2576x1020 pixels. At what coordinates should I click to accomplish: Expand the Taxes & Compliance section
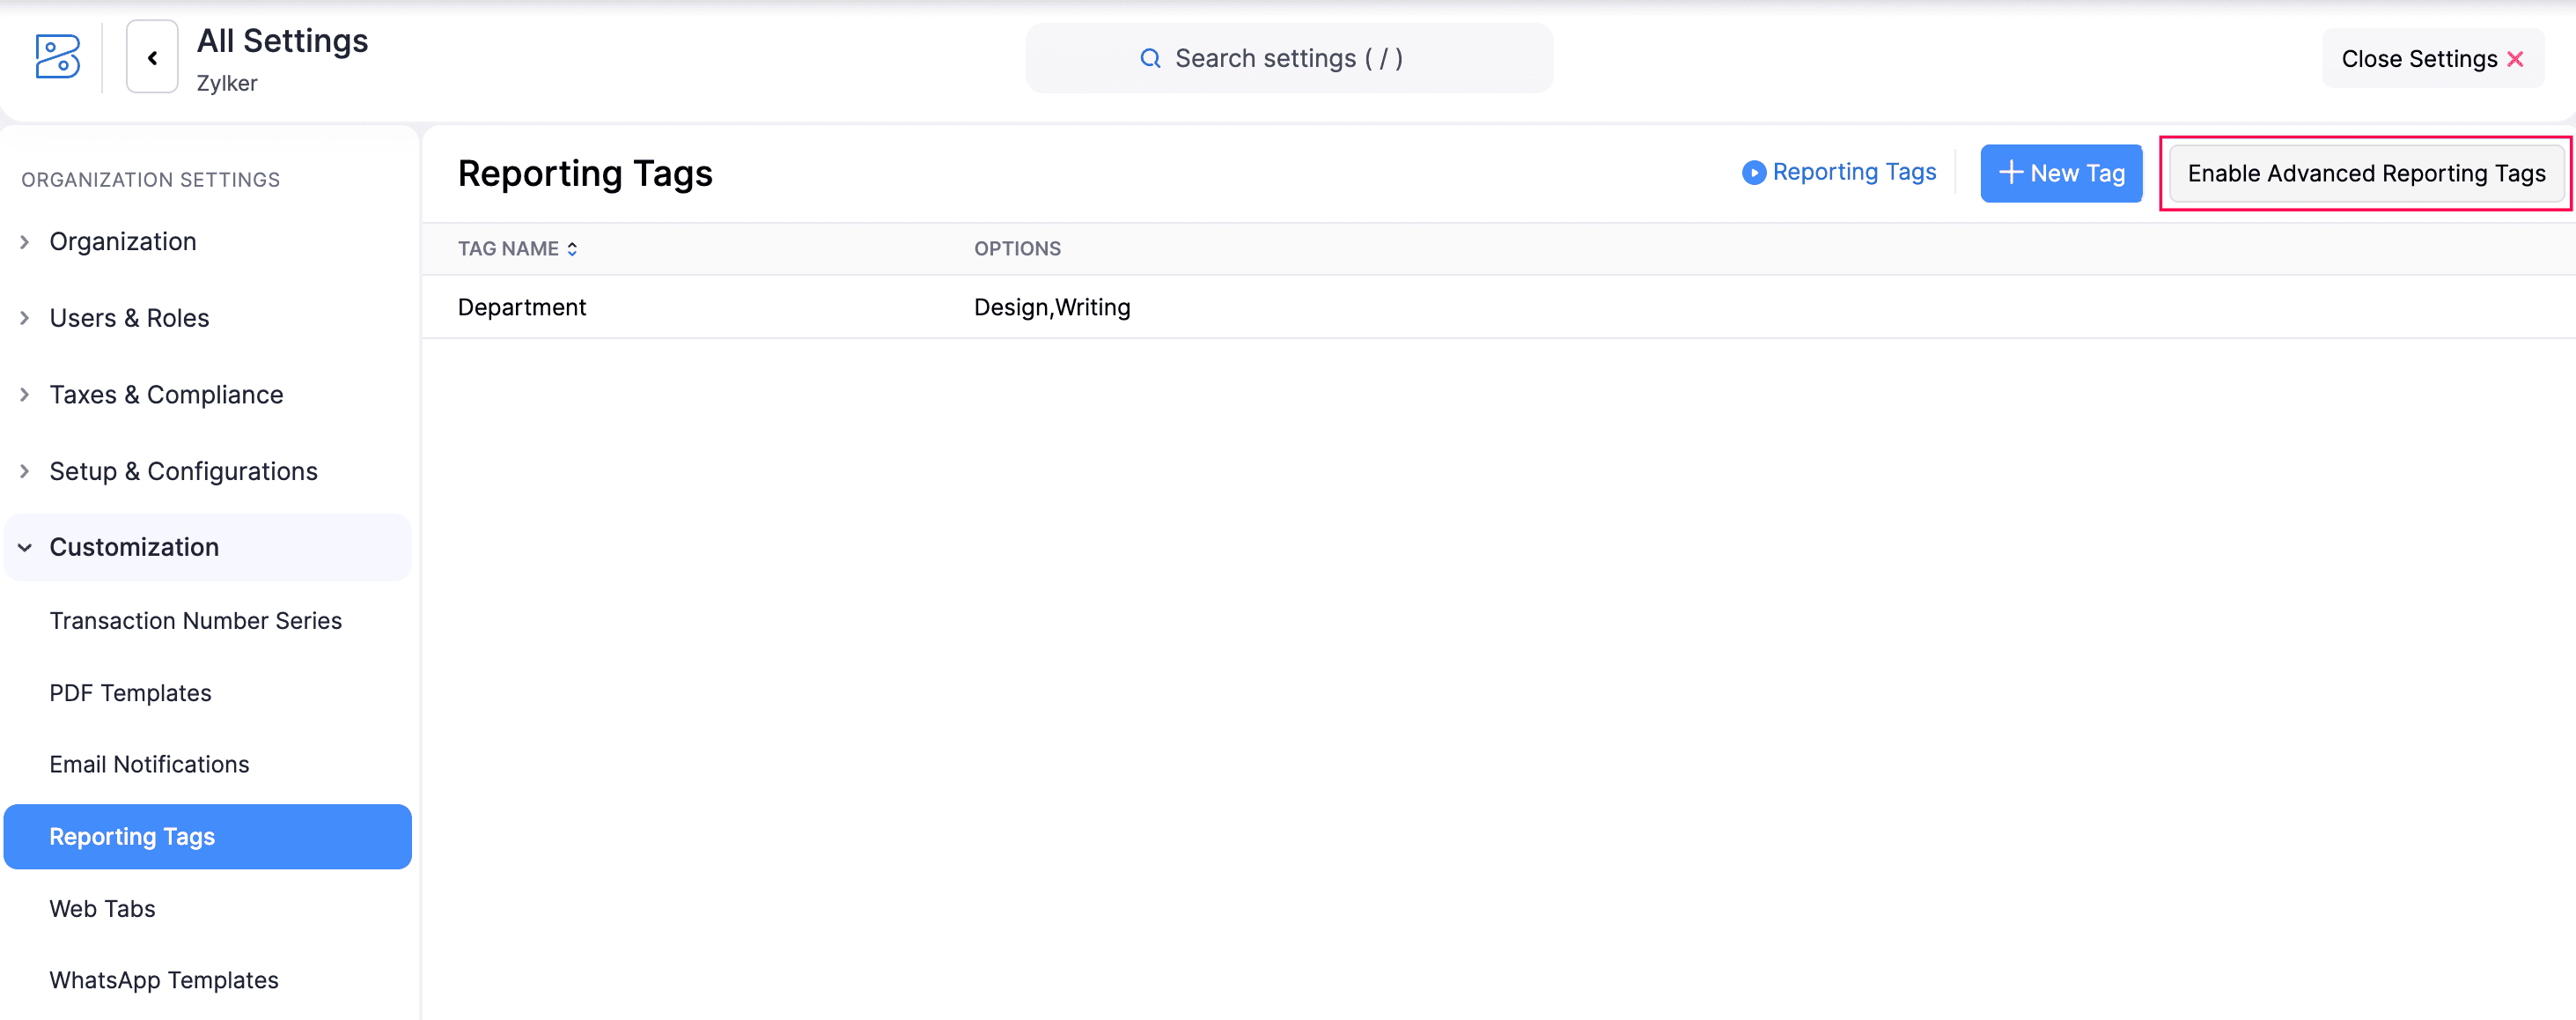point(165,395)
